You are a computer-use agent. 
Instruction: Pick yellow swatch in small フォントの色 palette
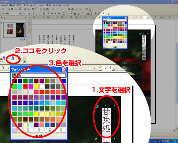click(x=114, y=25)
